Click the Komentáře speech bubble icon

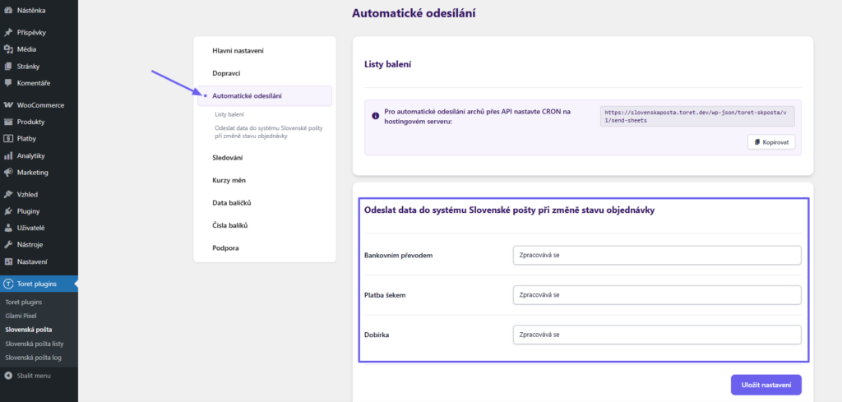[x=8, y=83]
